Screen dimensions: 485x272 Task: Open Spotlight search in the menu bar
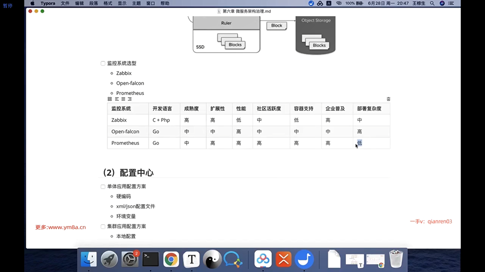pyautogui.click(x=432, y=3)
